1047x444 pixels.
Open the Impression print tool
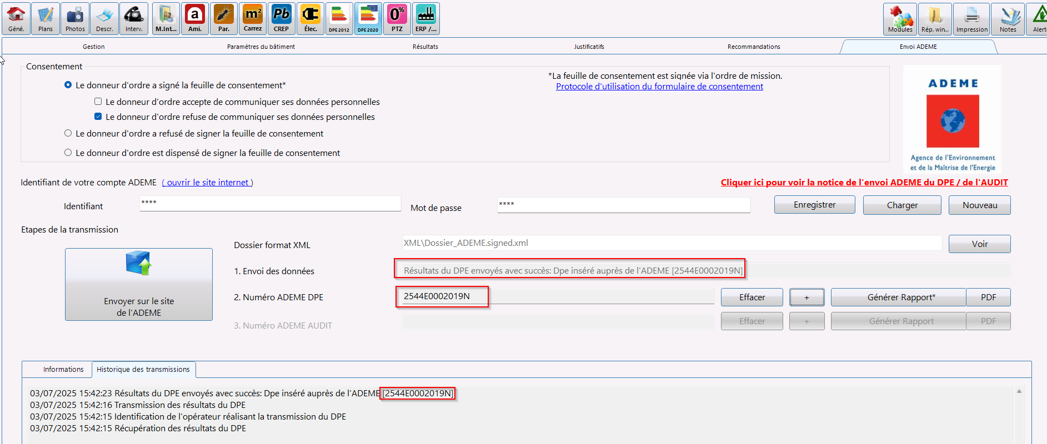point(972,19)
